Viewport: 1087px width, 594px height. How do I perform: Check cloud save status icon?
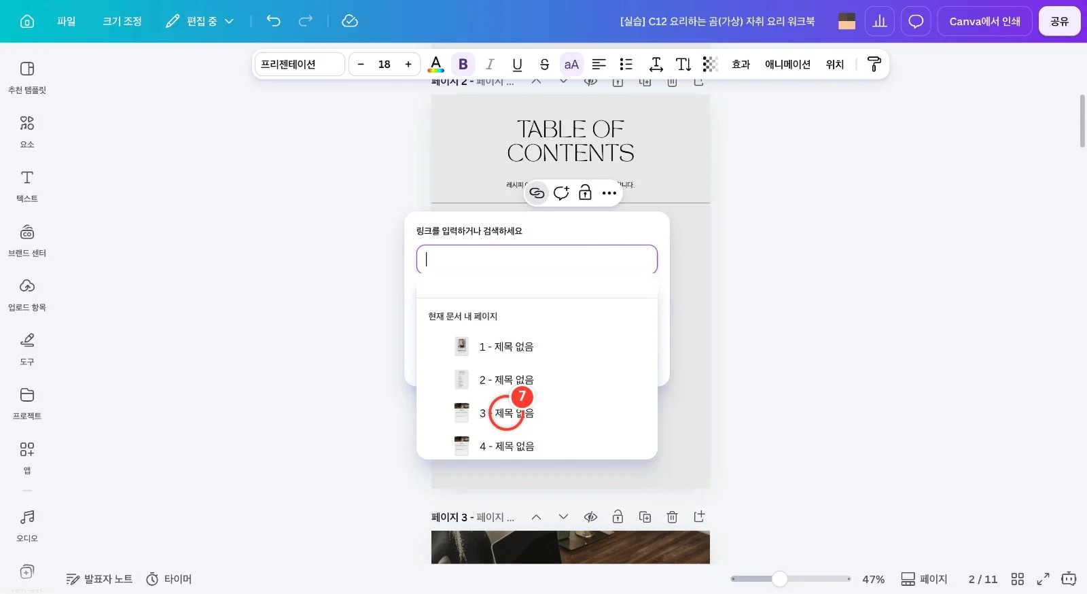(350, 21)
